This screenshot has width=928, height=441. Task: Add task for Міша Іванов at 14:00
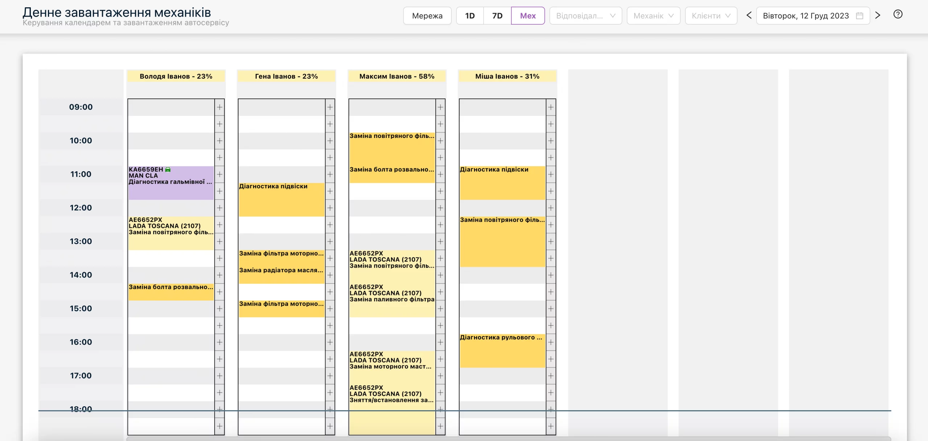pos(551,275)
